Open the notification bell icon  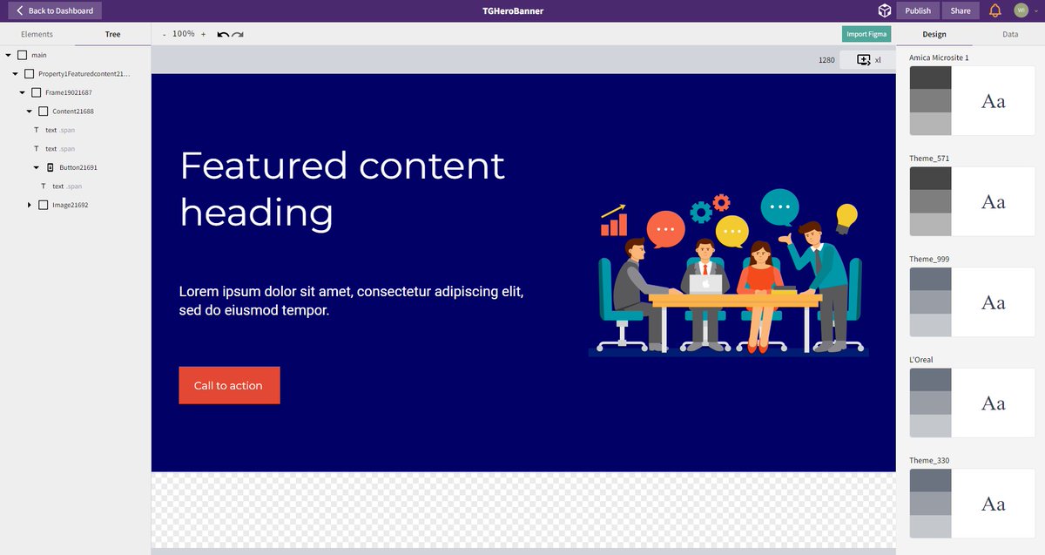click(x=994, y=10)
